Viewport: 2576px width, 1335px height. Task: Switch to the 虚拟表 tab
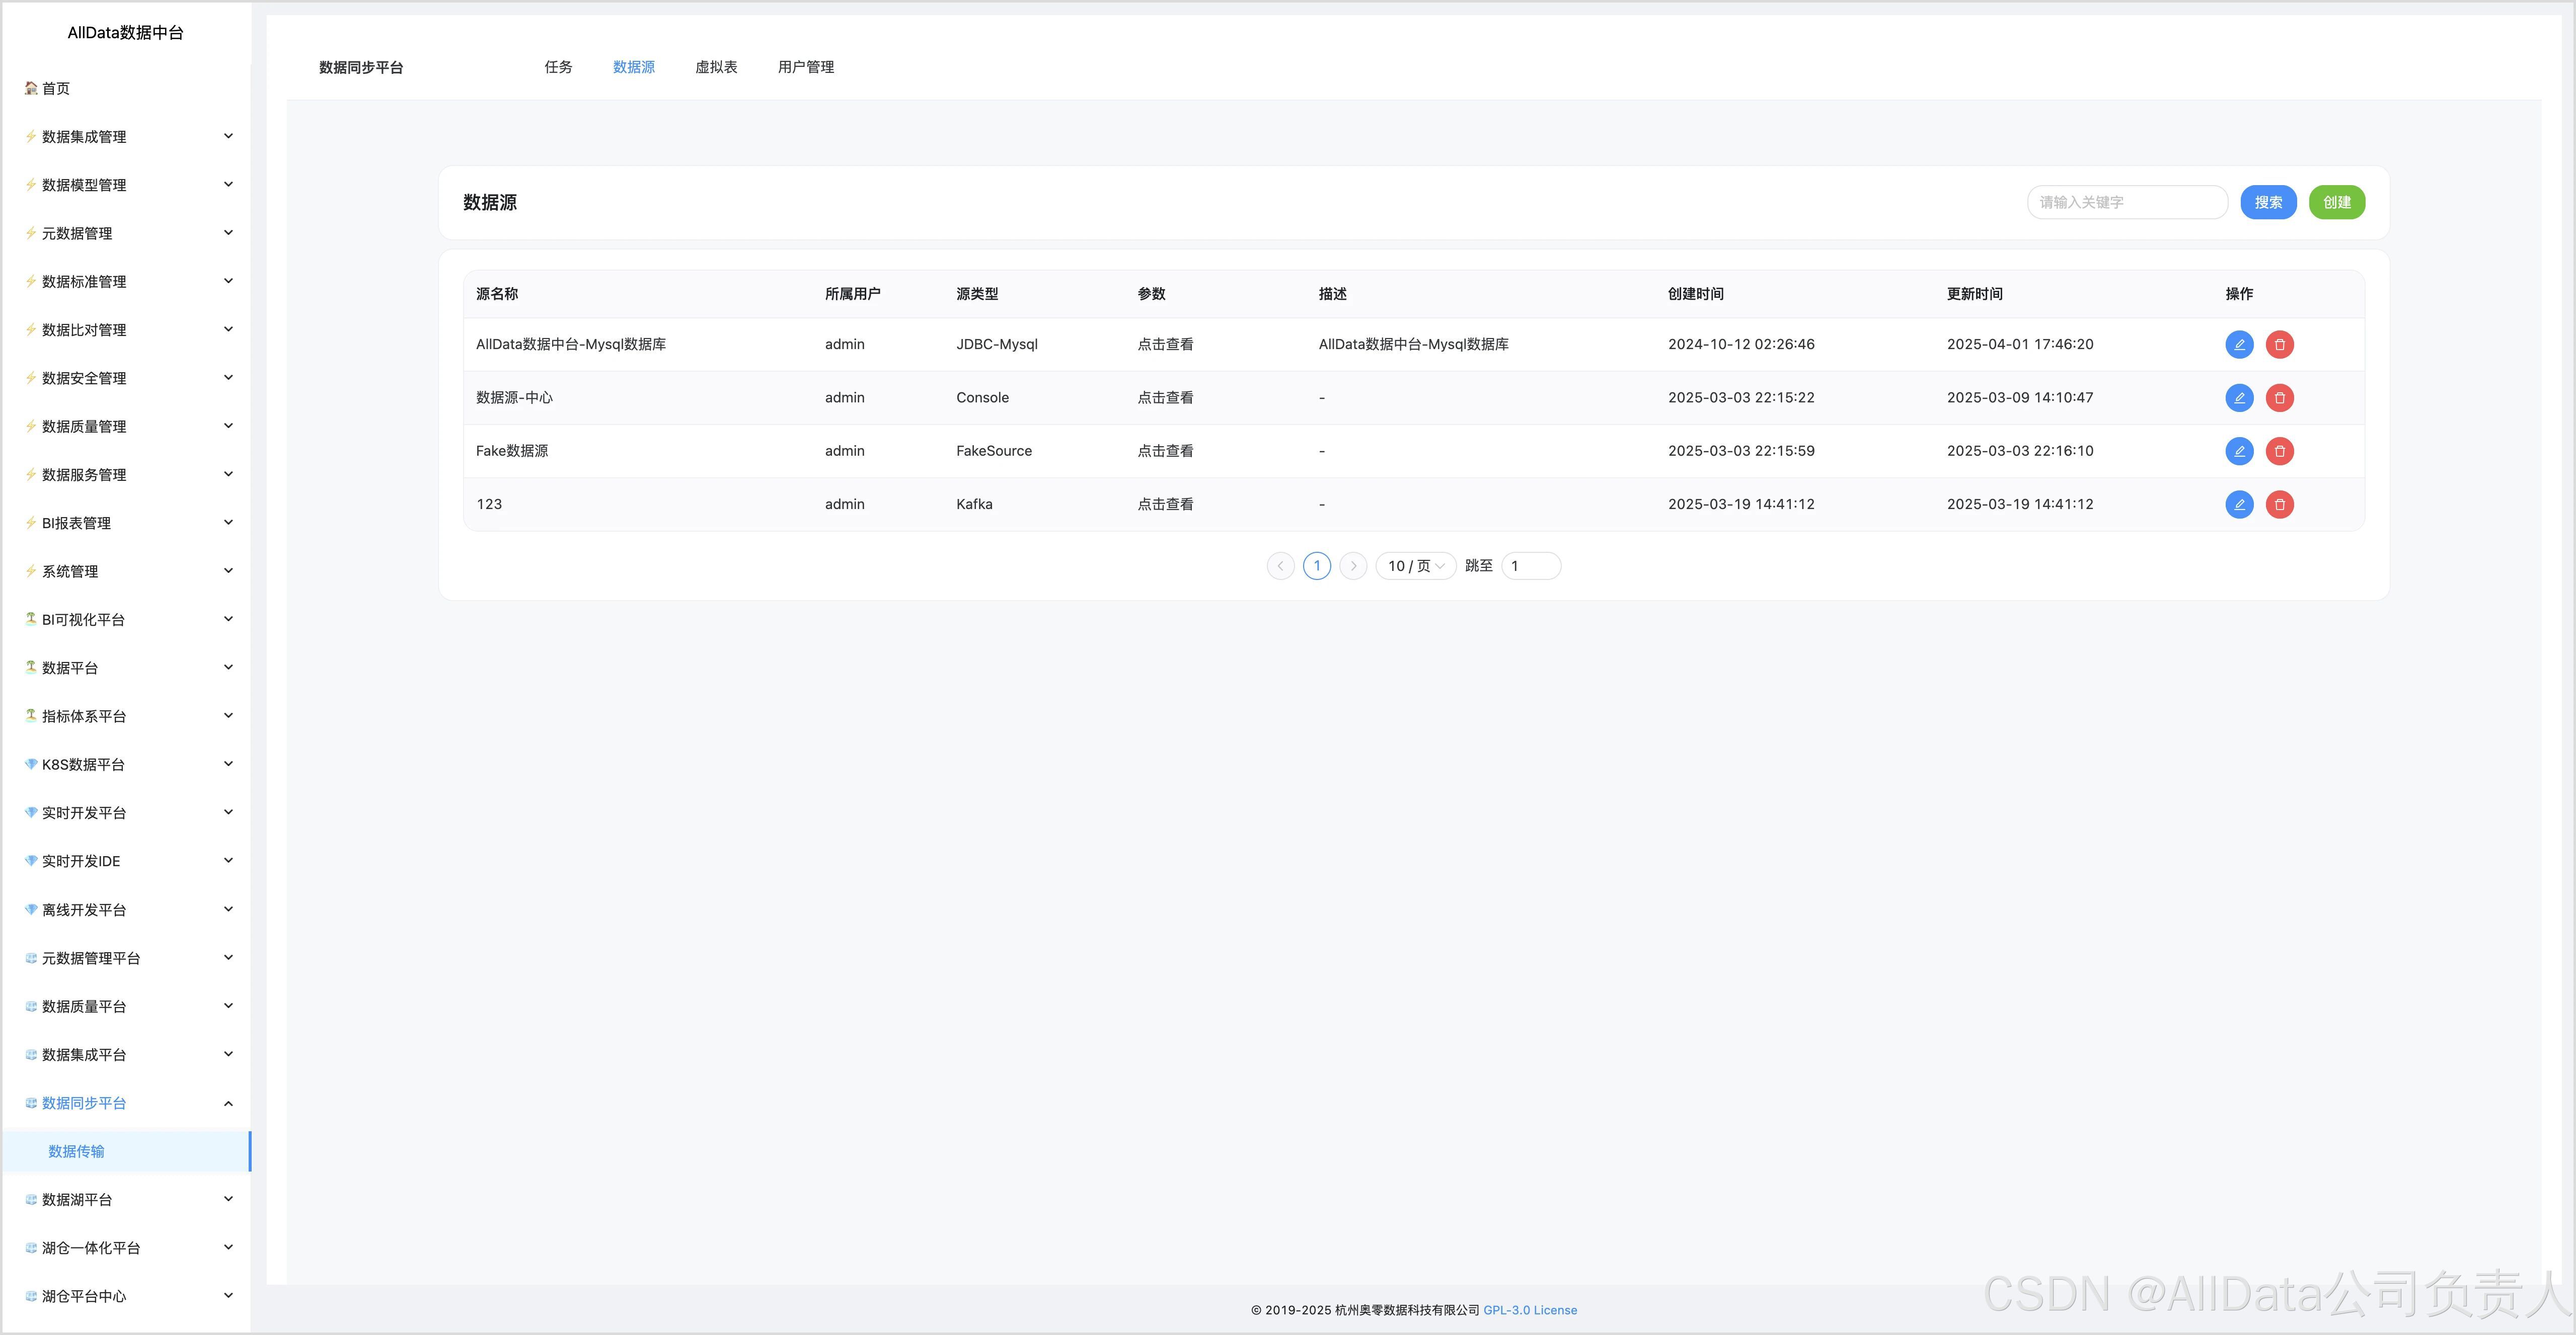716,67
